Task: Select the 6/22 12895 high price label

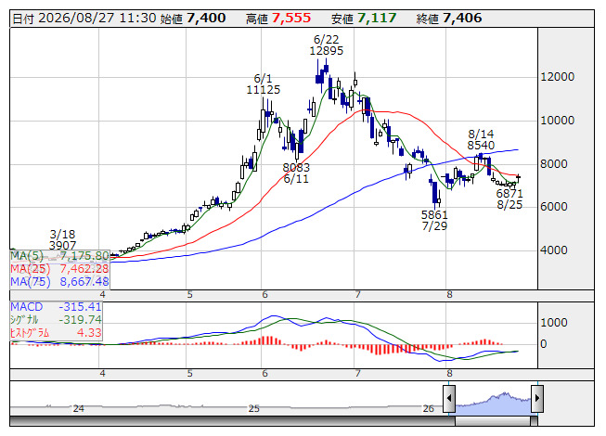Action: pyautogui.click(x=326, y=45)
